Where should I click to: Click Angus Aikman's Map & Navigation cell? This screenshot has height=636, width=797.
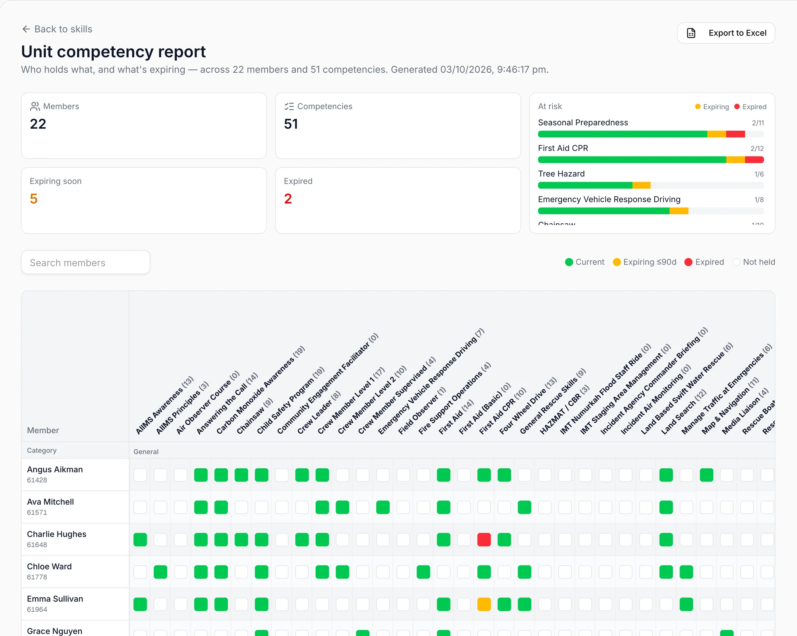[707, 475]
